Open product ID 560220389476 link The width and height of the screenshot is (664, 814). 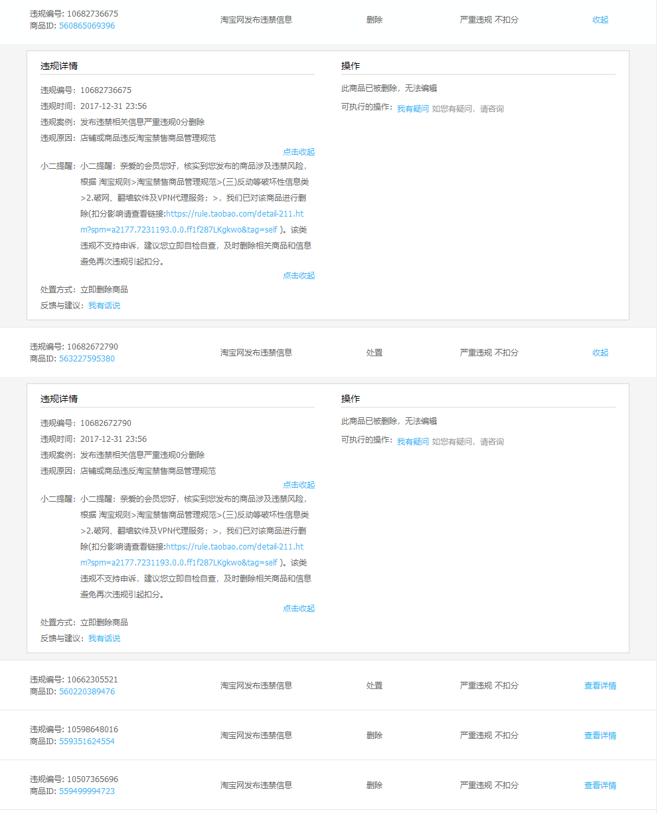pos(87,692)
